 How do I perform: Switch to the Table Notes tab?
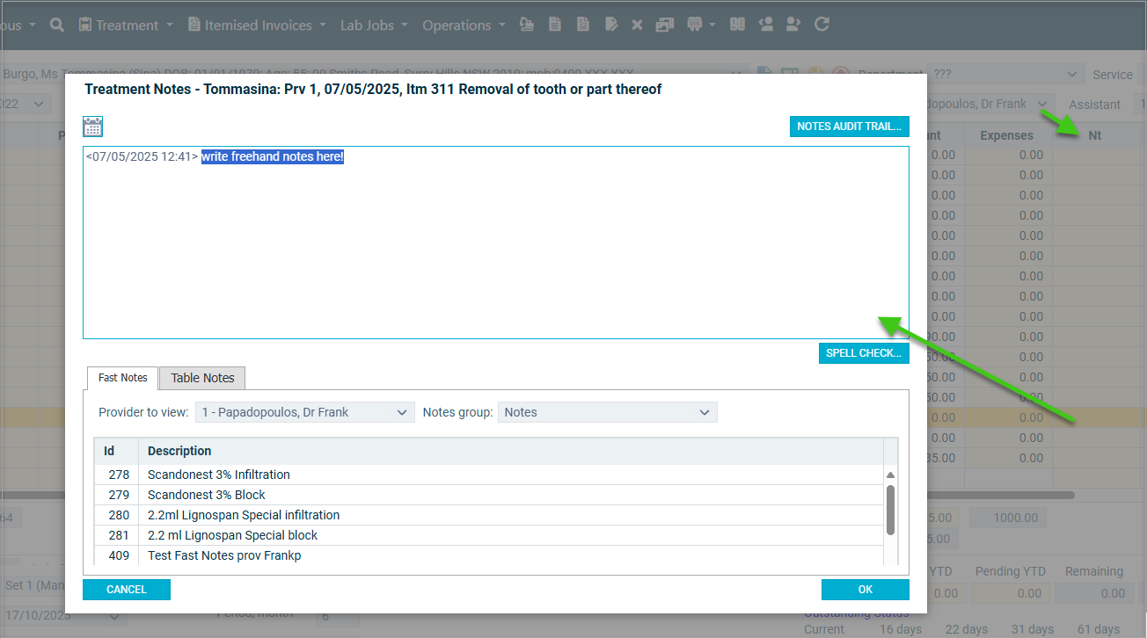(202, 378)
